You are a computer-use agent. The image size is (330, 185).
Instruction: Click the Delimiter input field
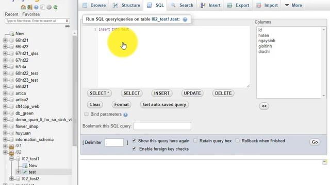tap(114, 142)
